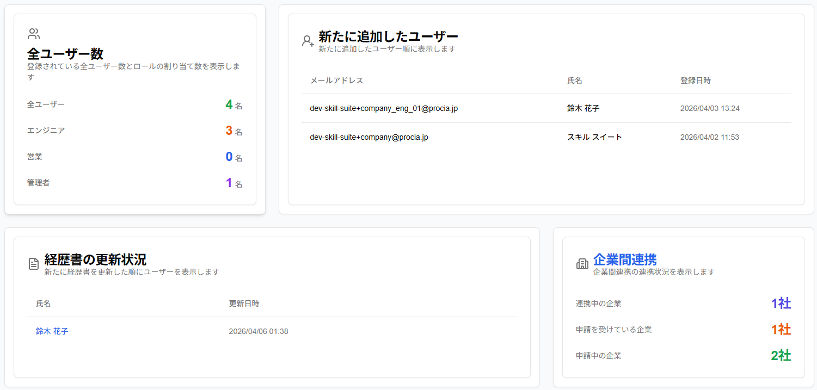Select the 全ユーザー row label
The width and height of the screenshot is (817, 390).
click(46, 104)
